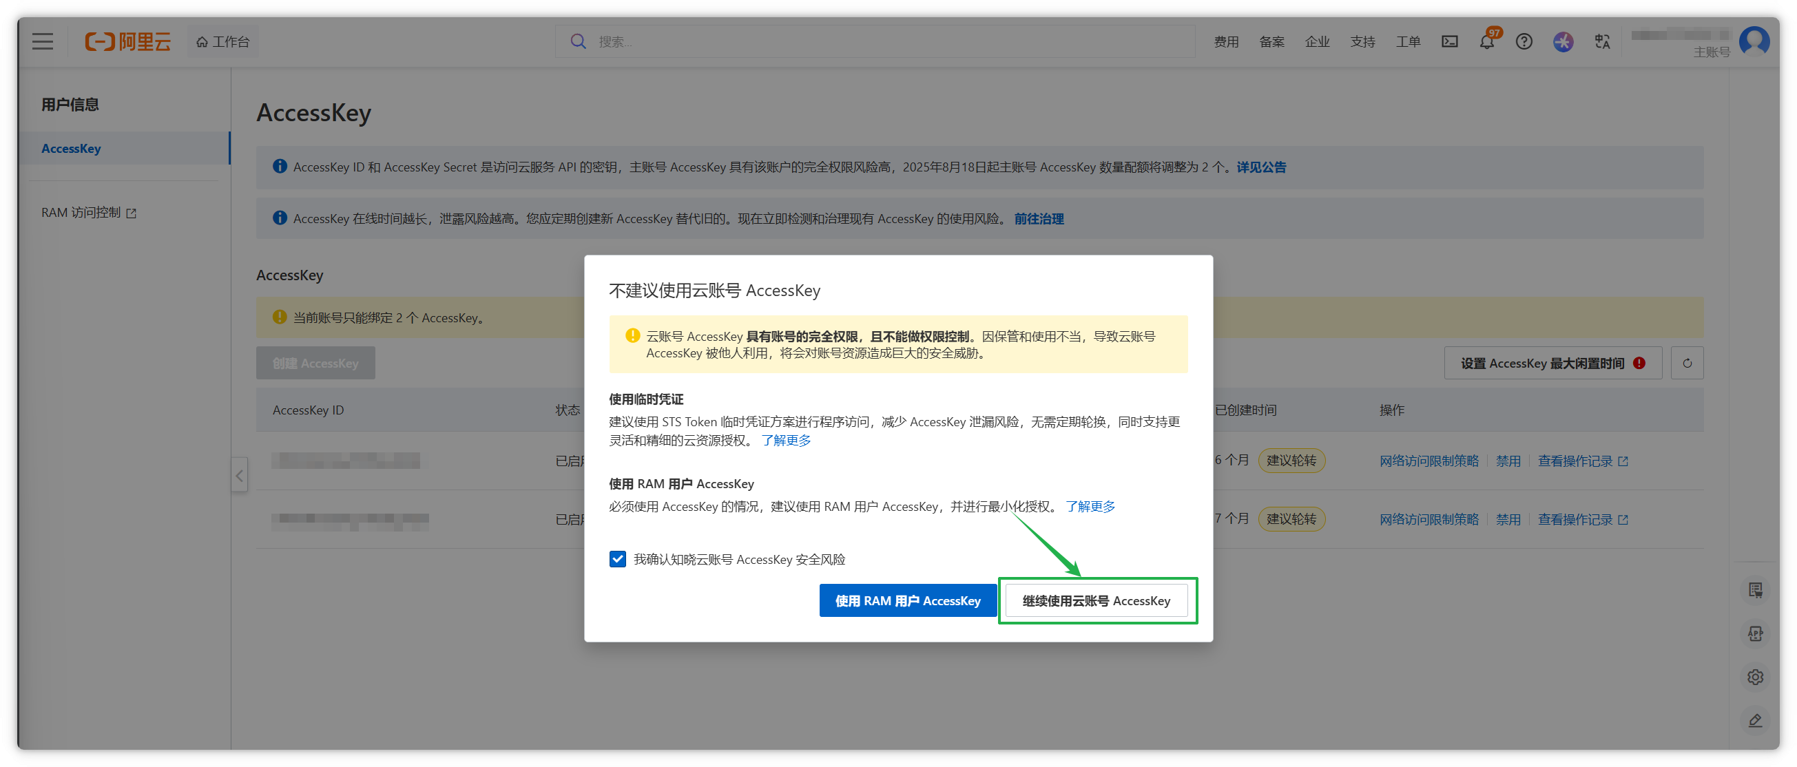Click the user avatar icon
Image resolution: width=1797 pixels, height=767 pixels.
tap(1754, 42)
